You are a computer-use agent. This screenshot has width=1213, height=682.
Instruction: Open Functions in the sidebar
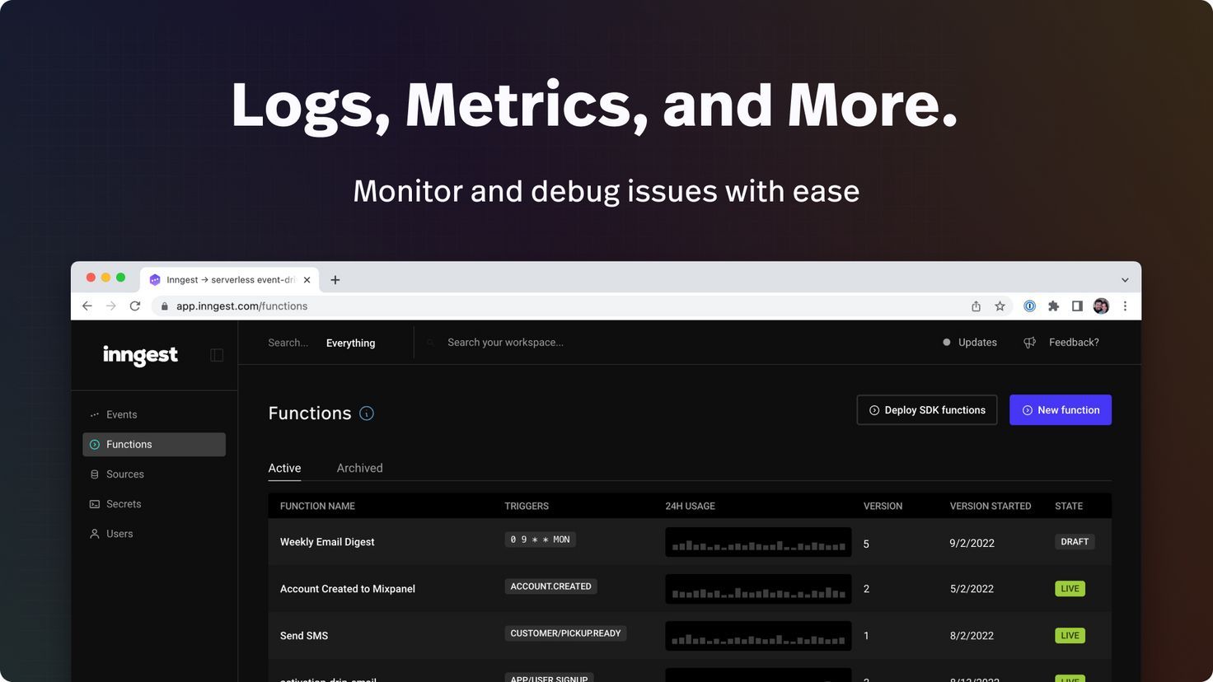tap(154, 444)
